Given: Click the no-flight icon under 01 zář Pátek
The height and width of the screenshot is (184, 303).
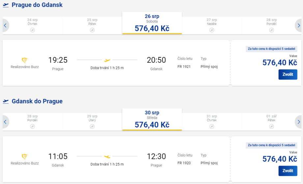Looking at the screenshot, I should [271, 126].
